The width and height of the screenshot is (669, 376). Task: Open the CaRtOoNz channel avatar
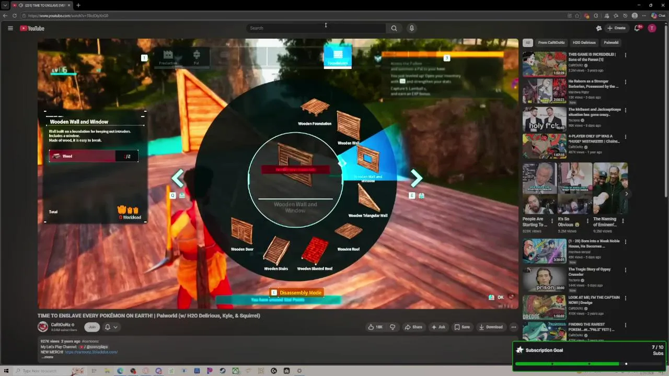43,327
